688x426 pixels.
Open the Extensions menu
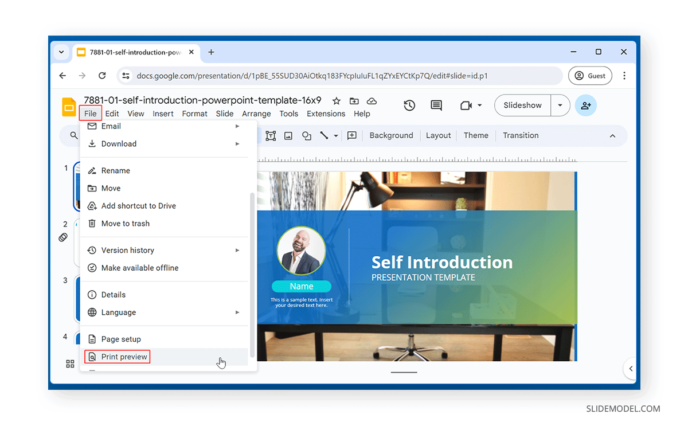pyautogui.click(x=326, y=114)
